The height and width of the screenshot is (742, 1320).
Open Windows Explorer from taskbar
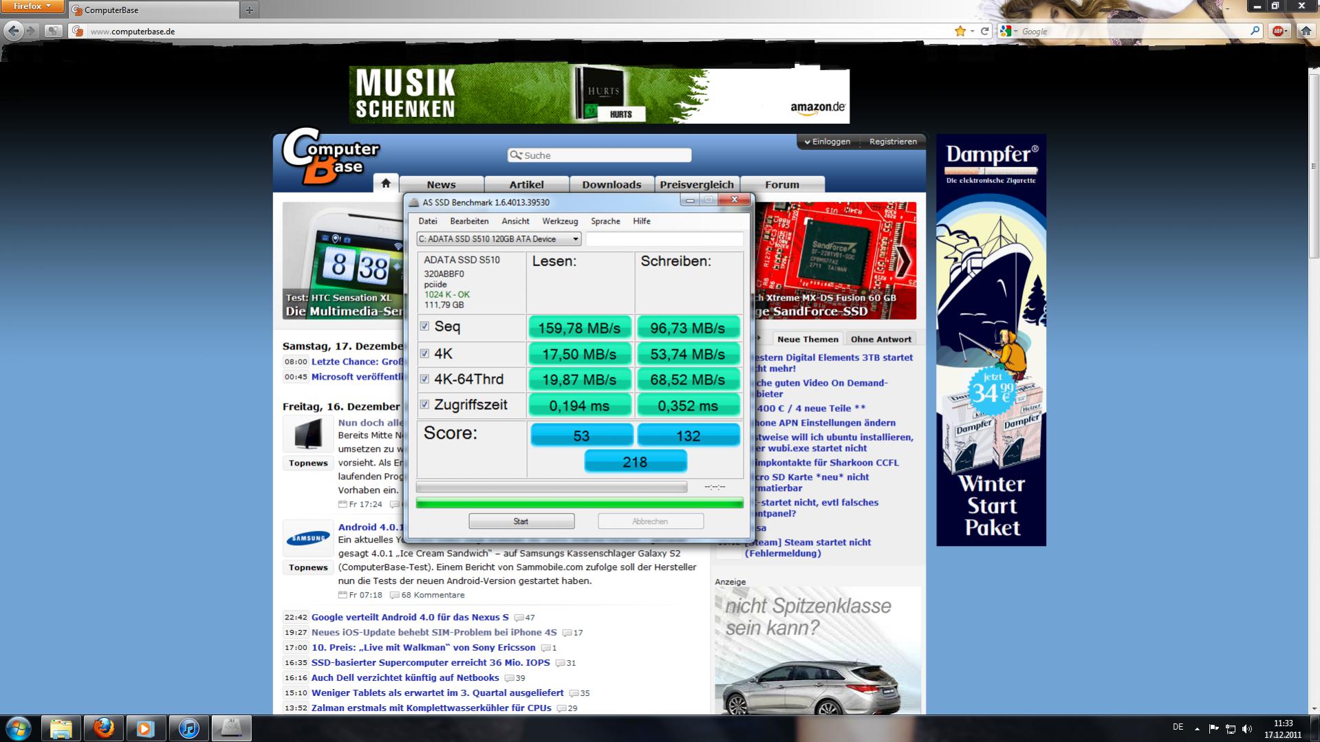[x=61, y=728]
